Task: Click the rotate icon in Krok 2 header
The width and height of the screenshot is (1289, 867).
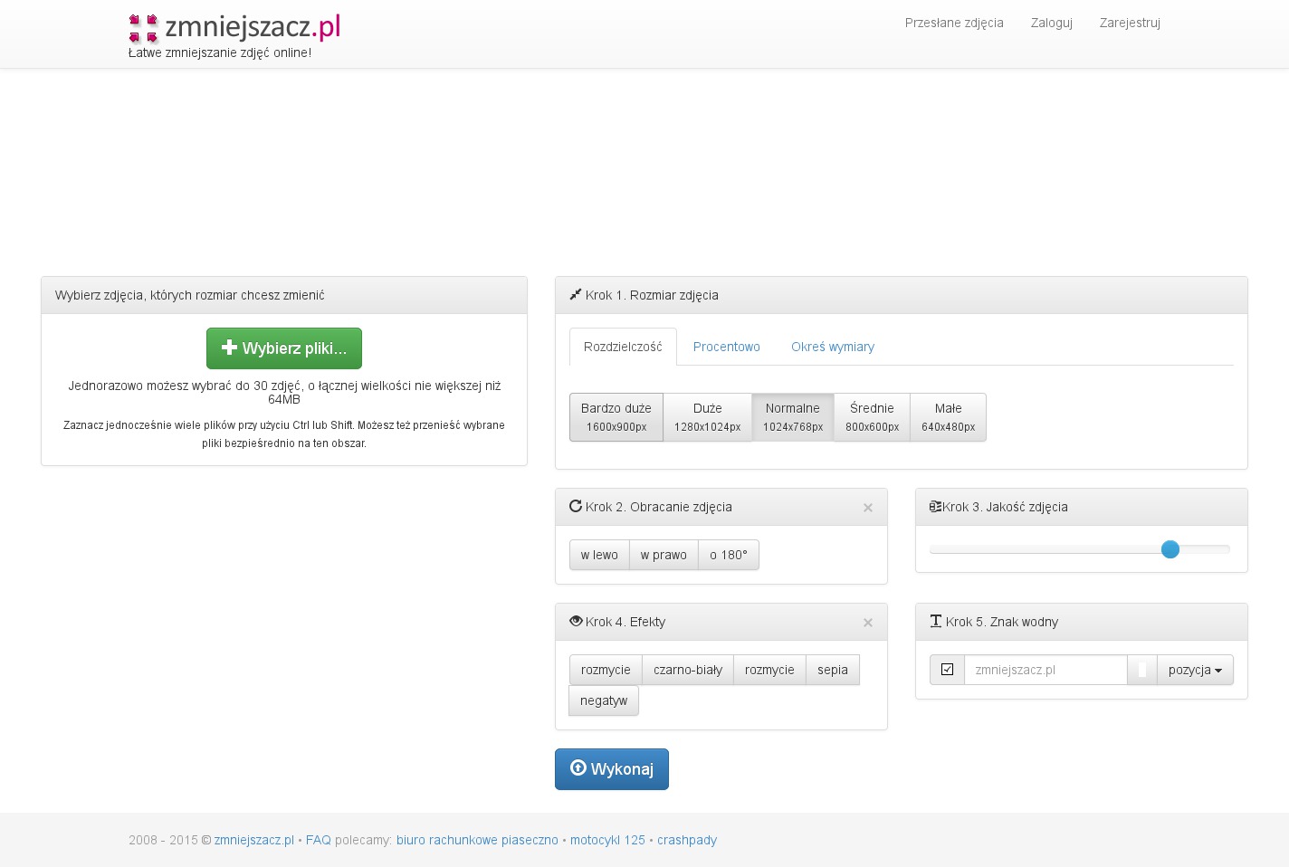Action: [576, 507]
